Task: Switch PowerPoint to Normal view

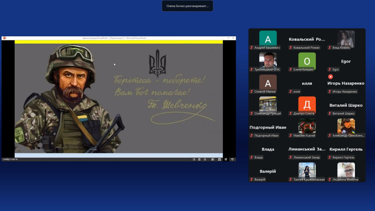Action: 213,159
